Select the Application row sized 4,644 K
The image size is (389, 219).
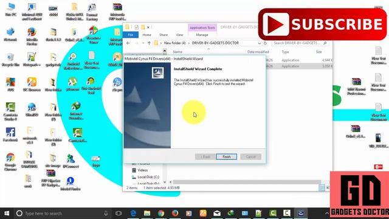pos(299,60)
